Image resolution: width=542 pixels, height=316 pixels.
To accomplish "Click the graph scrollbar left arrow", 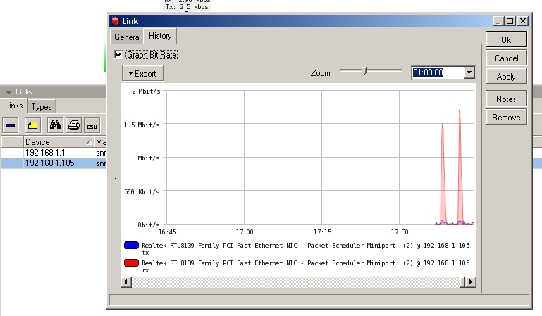I will pos(126,282).
